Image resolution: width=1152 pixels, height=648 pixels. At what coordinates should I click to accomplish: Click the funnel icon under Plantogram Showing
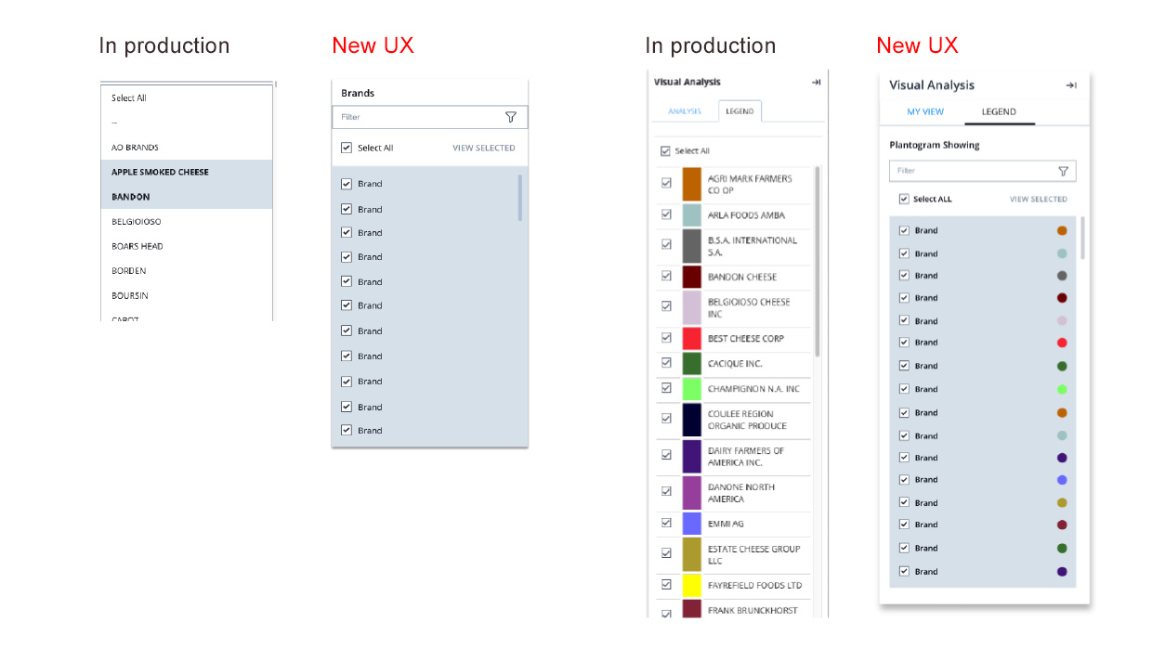tap(1063, 171)
